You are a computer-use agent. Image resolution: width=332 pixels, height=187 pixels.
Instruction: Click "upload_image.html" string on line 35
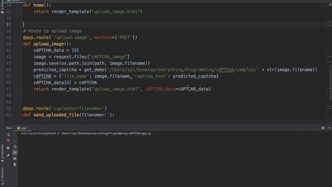coord(116,12)
